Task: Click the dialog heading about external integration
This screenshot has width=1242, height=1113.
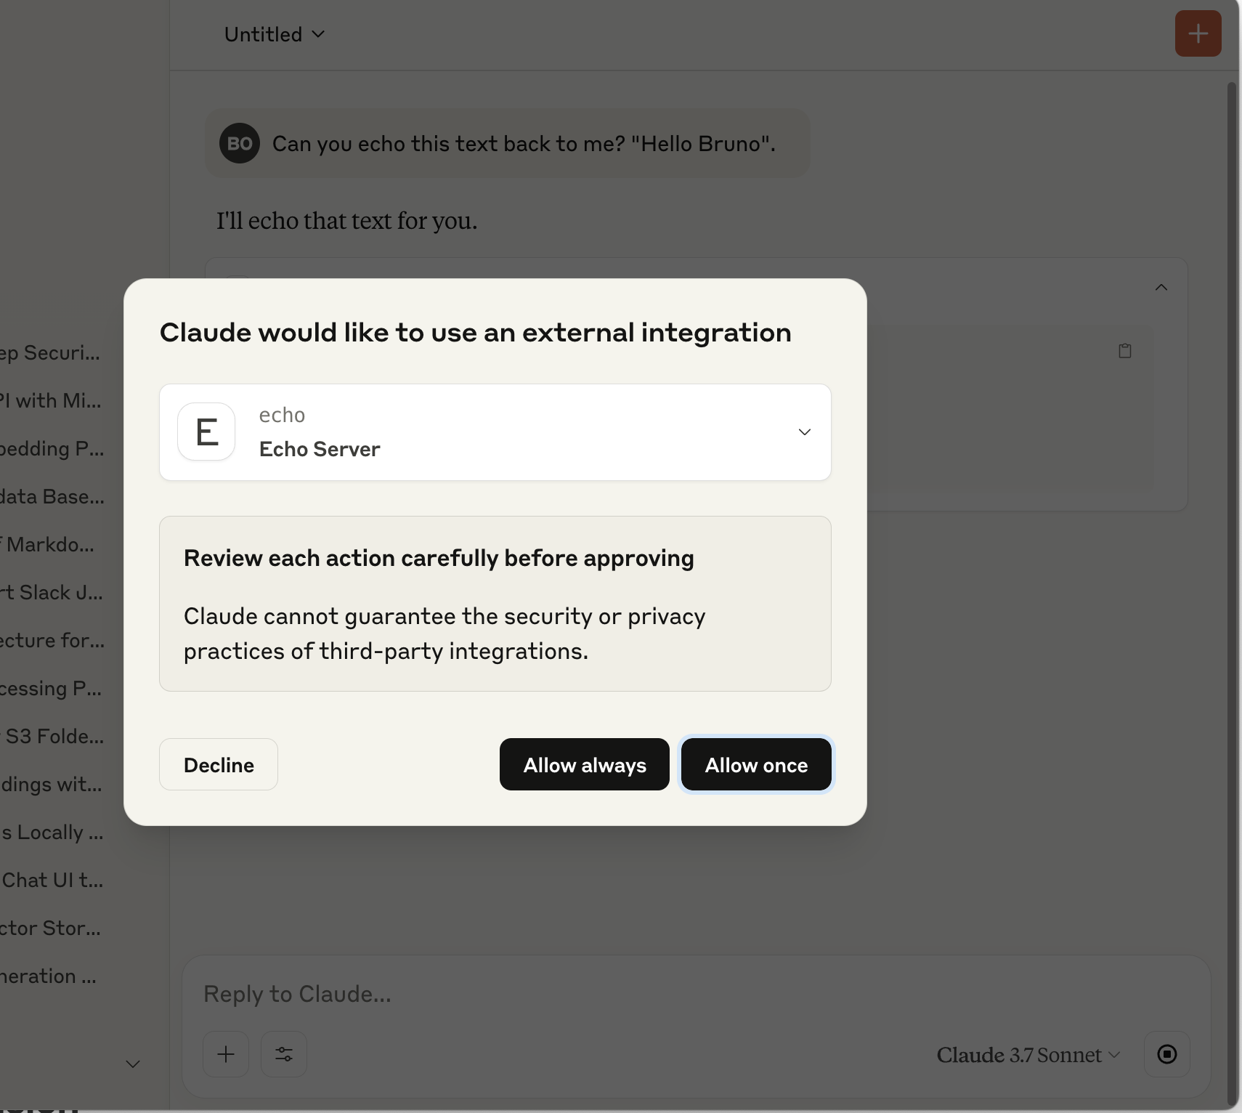Action: tap(476, 333)
